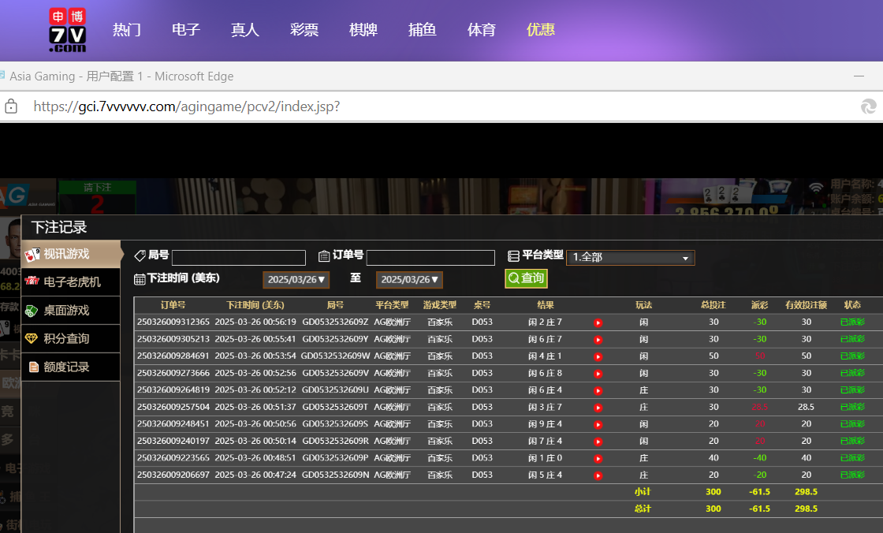Open the end date picker after 至
Viewport: 883px width, 533px height.
pyautogui.click(x=409, y=280)
